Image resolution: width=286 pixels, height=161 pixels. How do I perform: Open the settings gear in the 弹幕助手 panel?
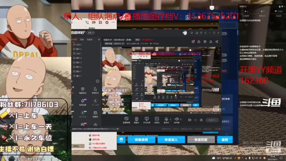point(282,6)
